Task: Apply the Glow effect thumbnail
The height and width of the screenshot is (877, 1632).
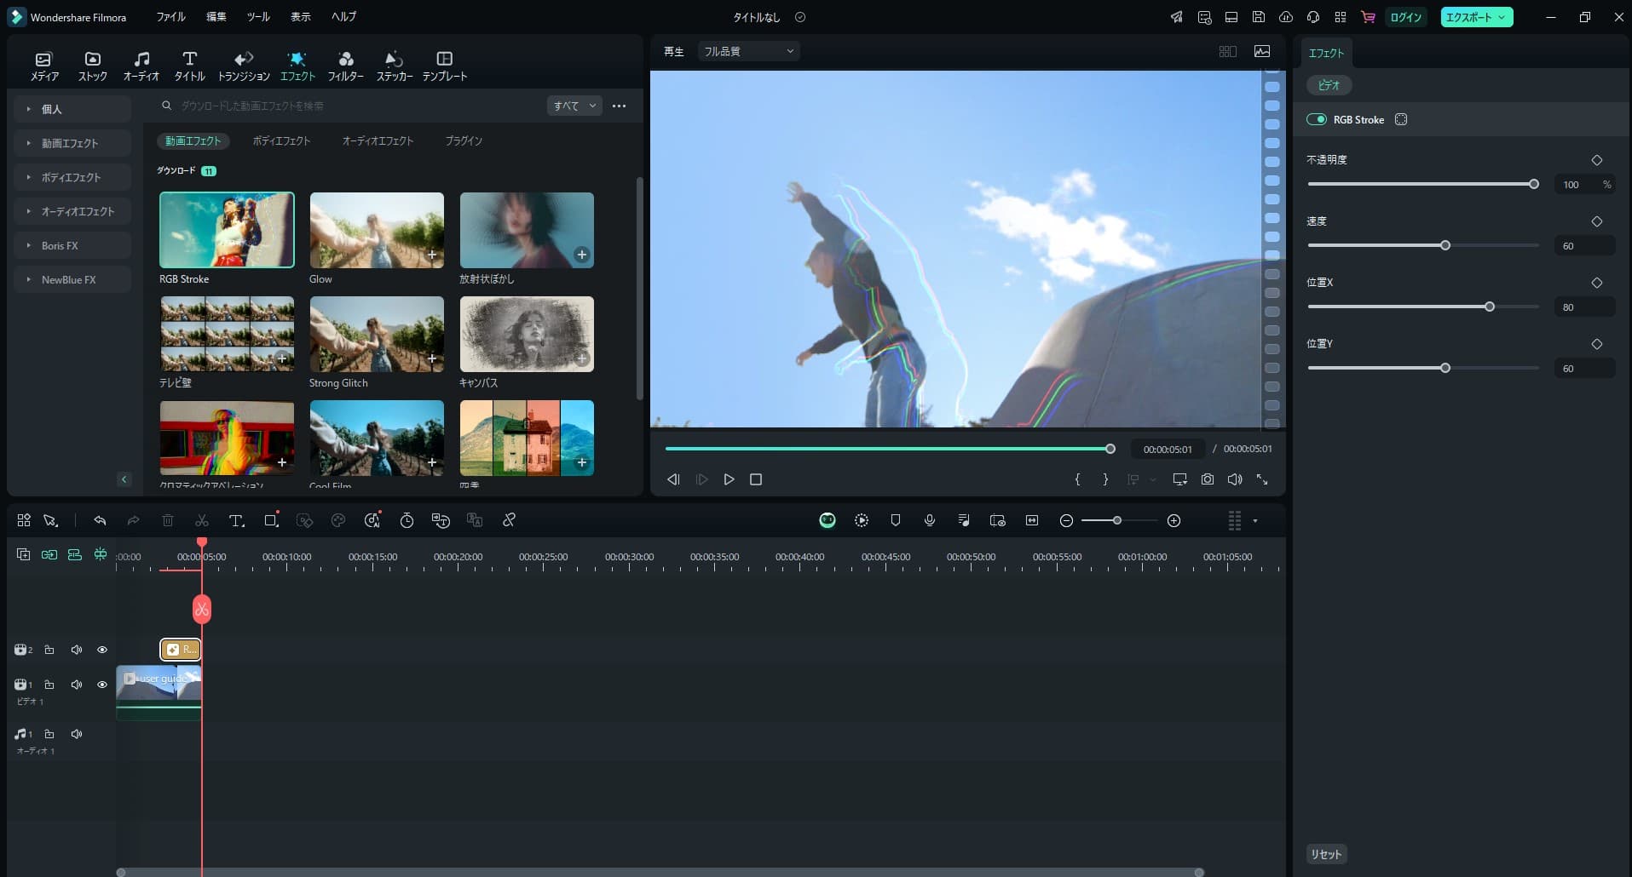Action: [376, 230]
